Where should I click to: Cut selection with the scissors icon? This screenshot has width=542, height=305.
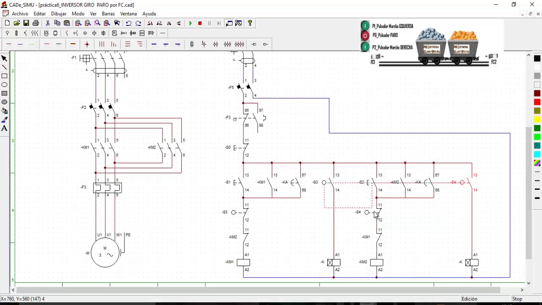click(48, 23)
